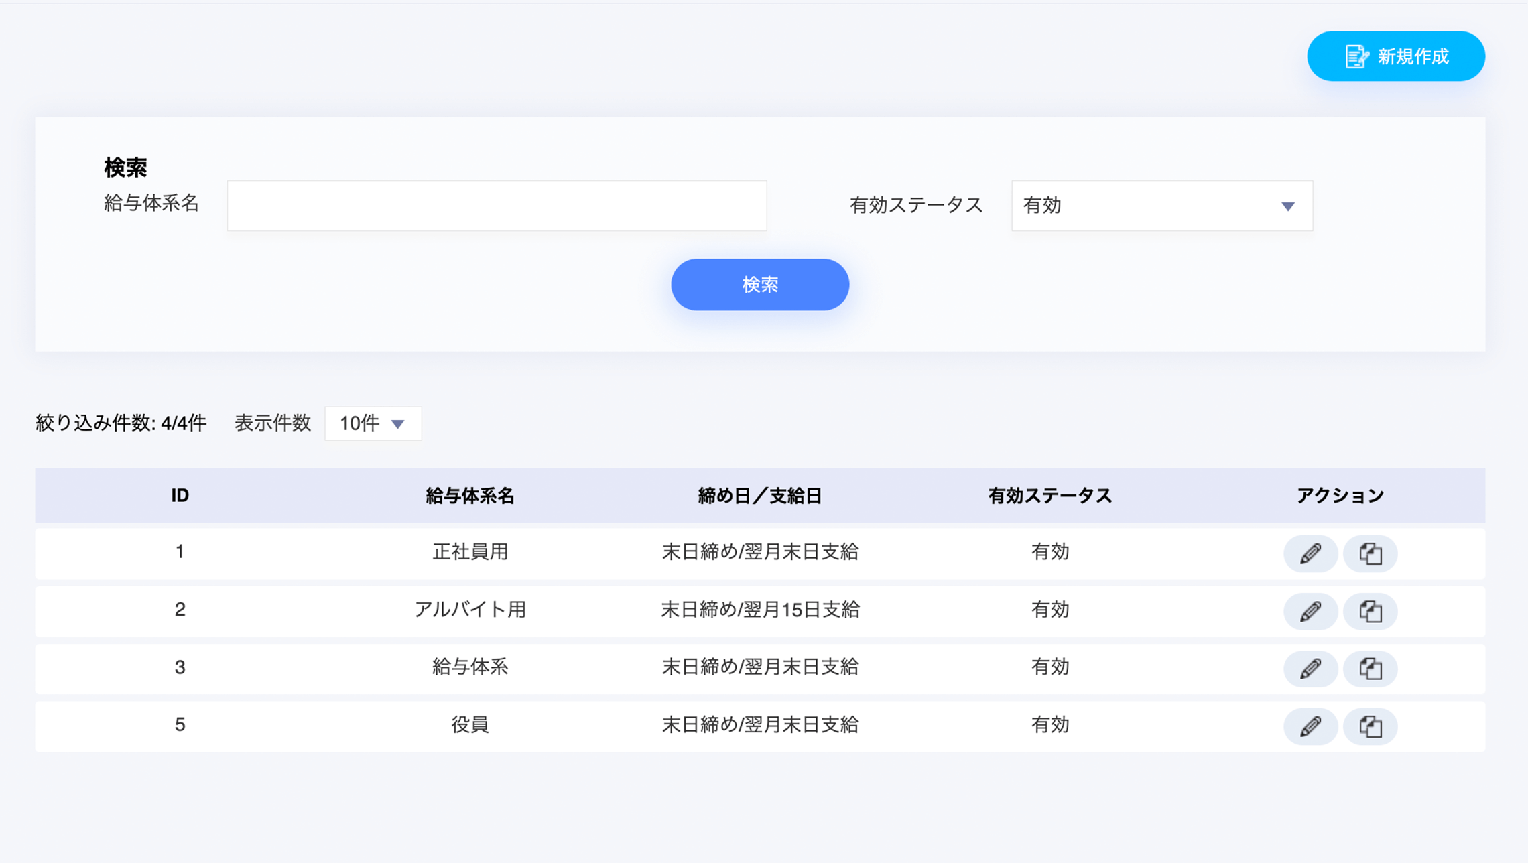Select the 役員 table row name
This screenshot has height=863, width=1528.
(x=470, y=725)
